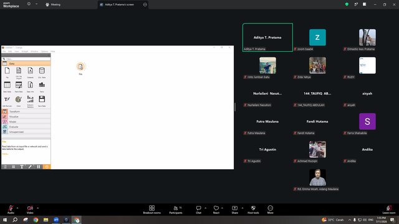Select the Rank widget icon
Viewport: 399px width, 224px height.
(42, 85)
